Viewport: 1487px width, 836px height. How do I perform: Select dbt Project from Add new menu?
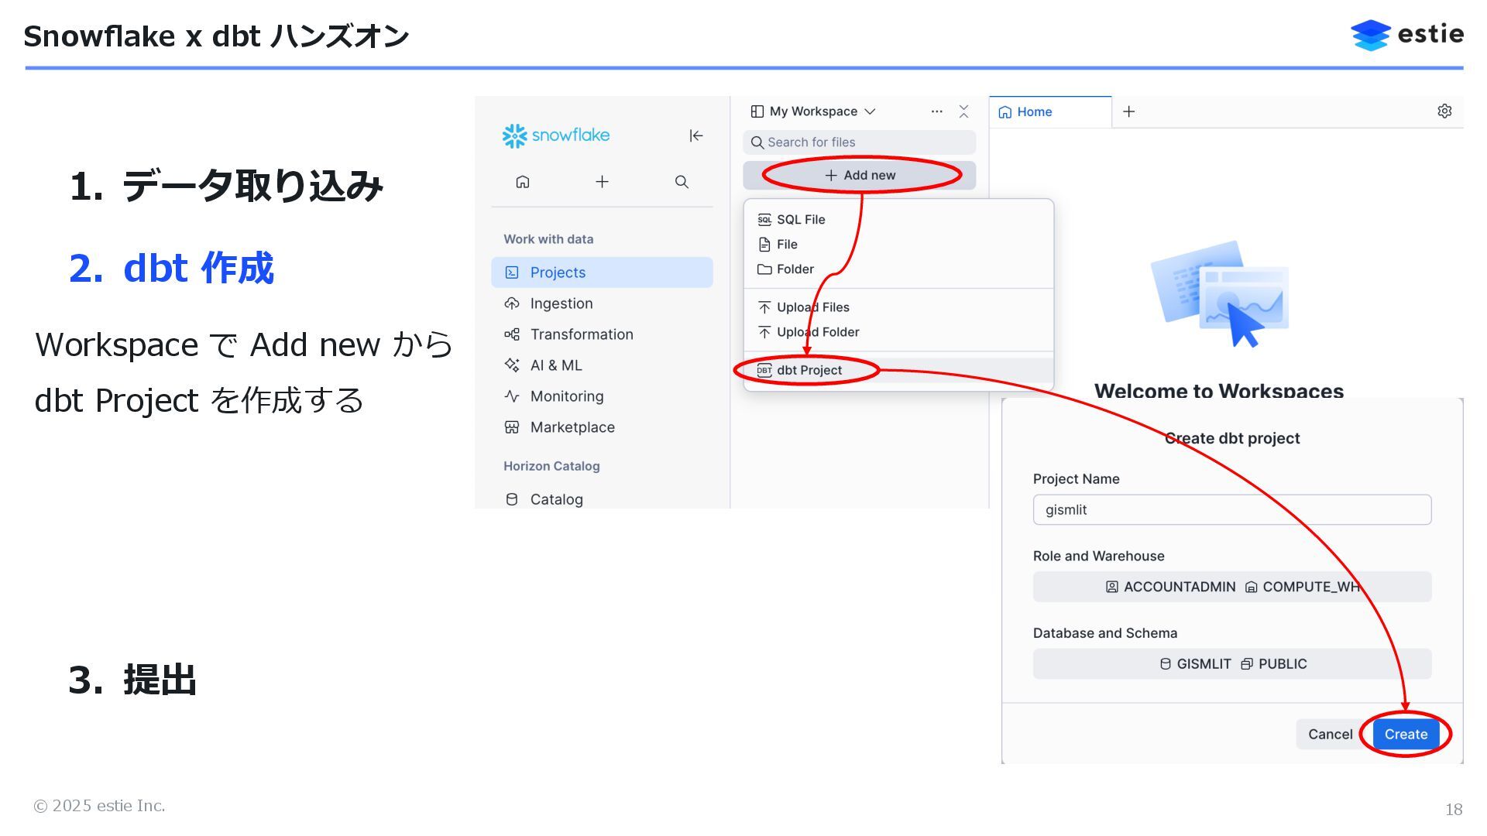(x=809, y=371)
